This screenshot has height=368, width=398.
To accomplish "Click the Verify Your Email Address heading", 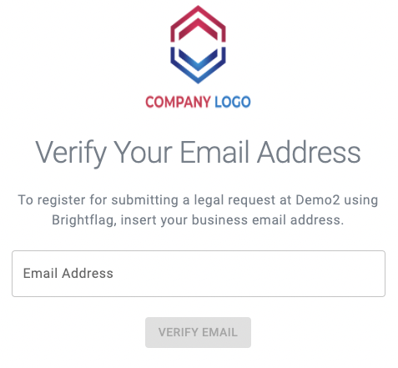I will (198, 153).
